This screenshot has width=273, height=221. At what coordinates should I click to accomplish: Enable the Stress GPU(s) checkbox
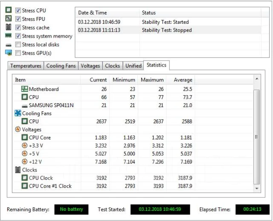18,53
